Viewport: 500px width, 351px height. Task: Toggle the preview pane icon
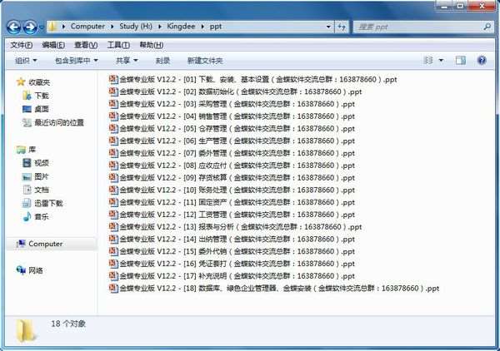coord(461,61)
